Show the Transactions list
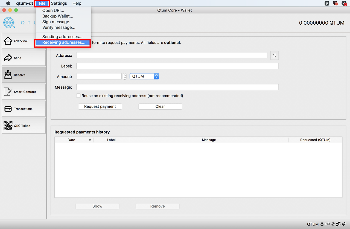The width and height of the screenshot is (350, 229). point(24,109)
